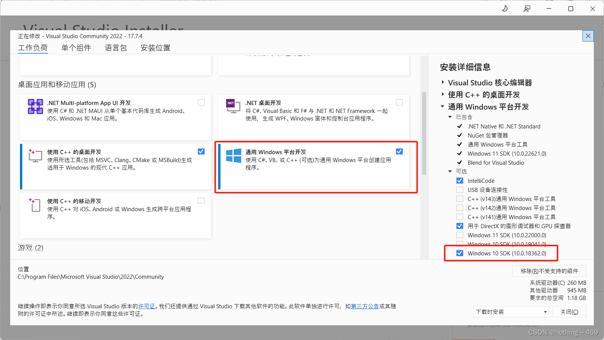This screenshot has height=340, width=604.
Task: Enable C++ (v143) 通用 Windows 平台工具
Action: [x=460, y=198]
